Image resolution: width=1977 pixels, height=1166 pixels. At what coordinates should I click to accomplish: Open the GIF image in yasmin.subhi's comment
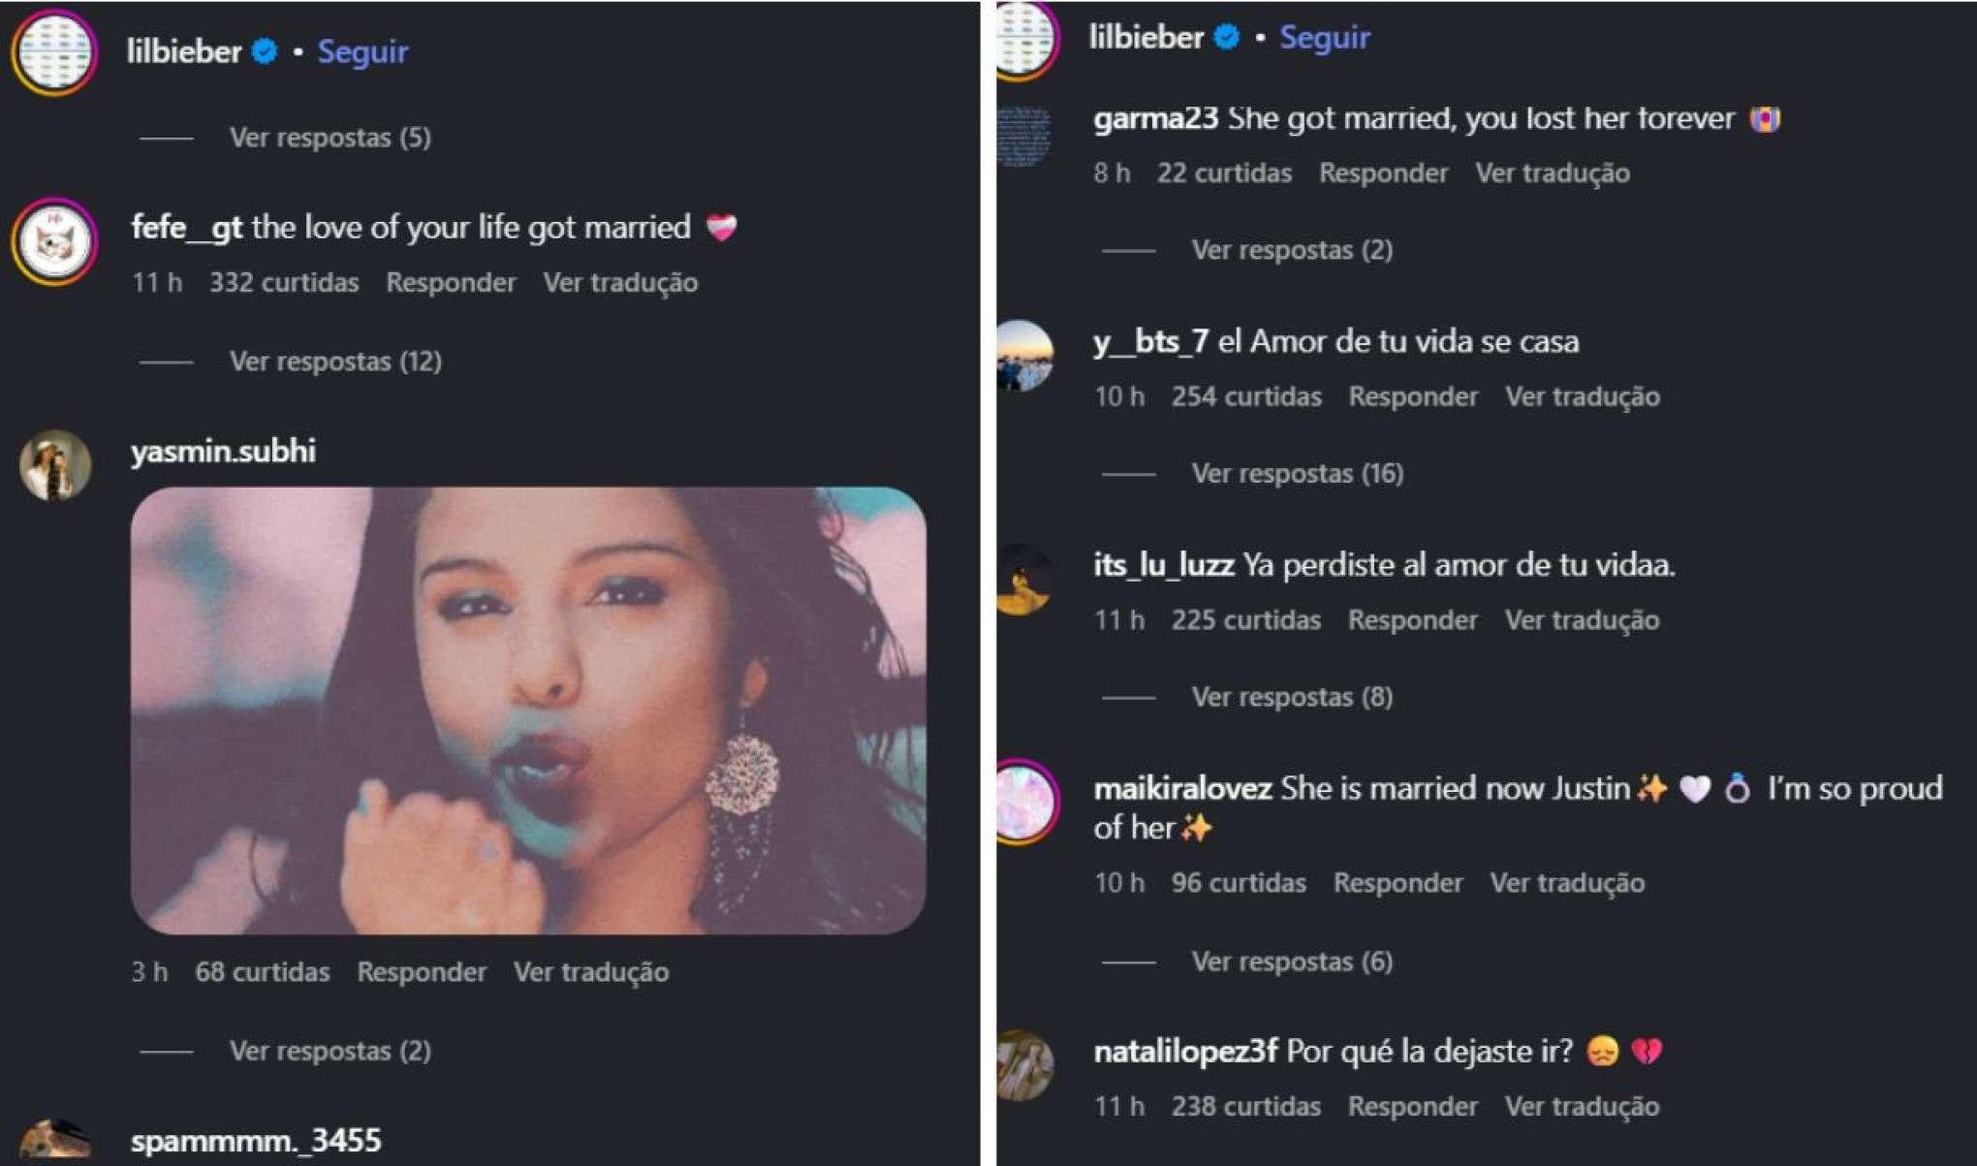click(528, 710)
